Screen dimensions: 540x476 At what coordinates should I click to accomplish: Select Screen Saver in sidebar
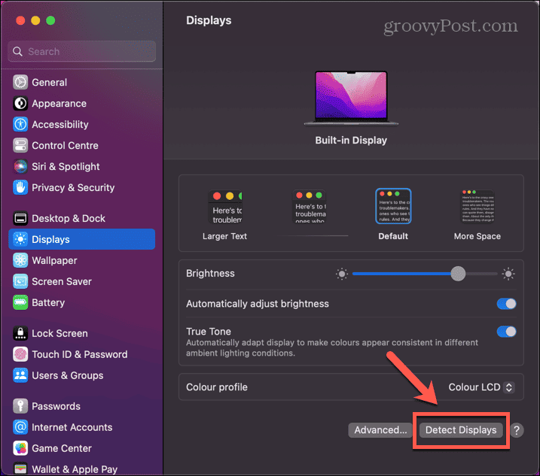point(81,281)
